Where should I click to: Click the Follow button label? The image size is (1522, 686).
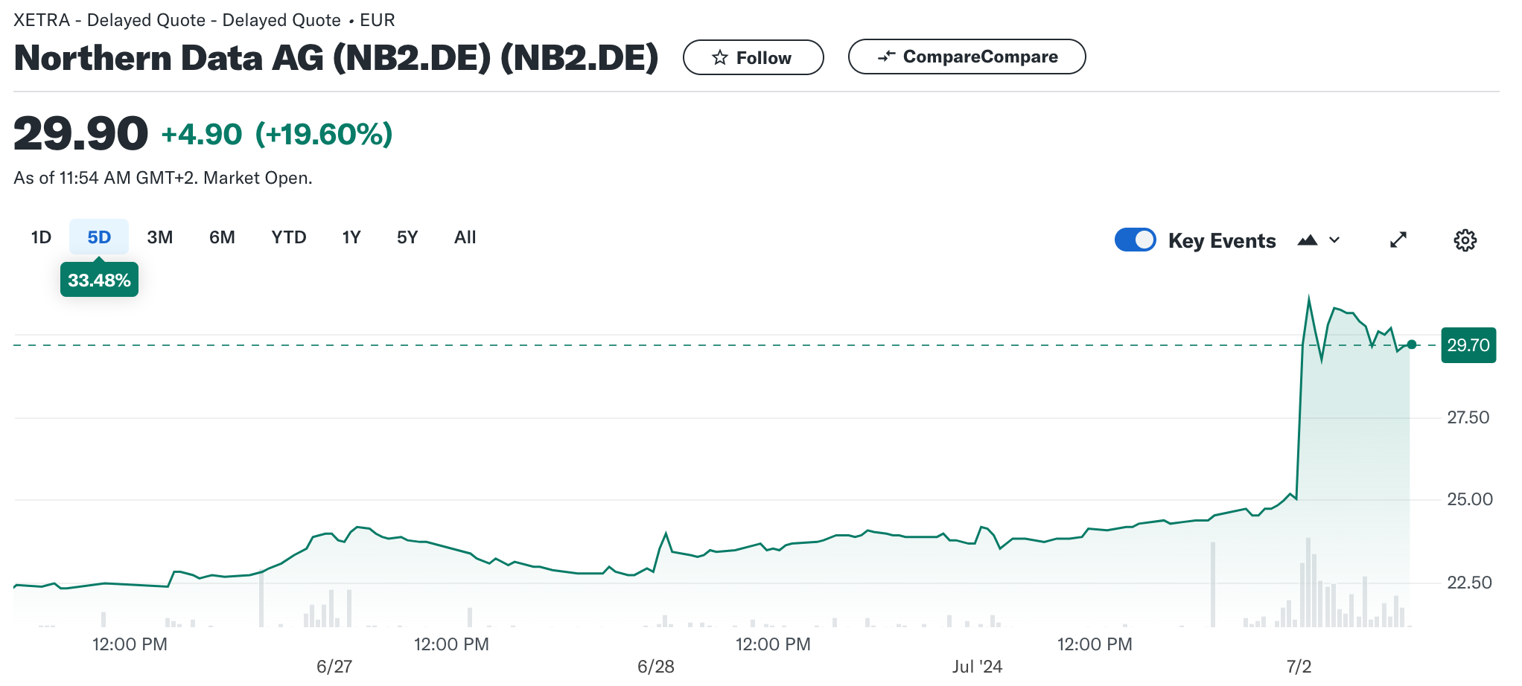[x=763, y=58]
